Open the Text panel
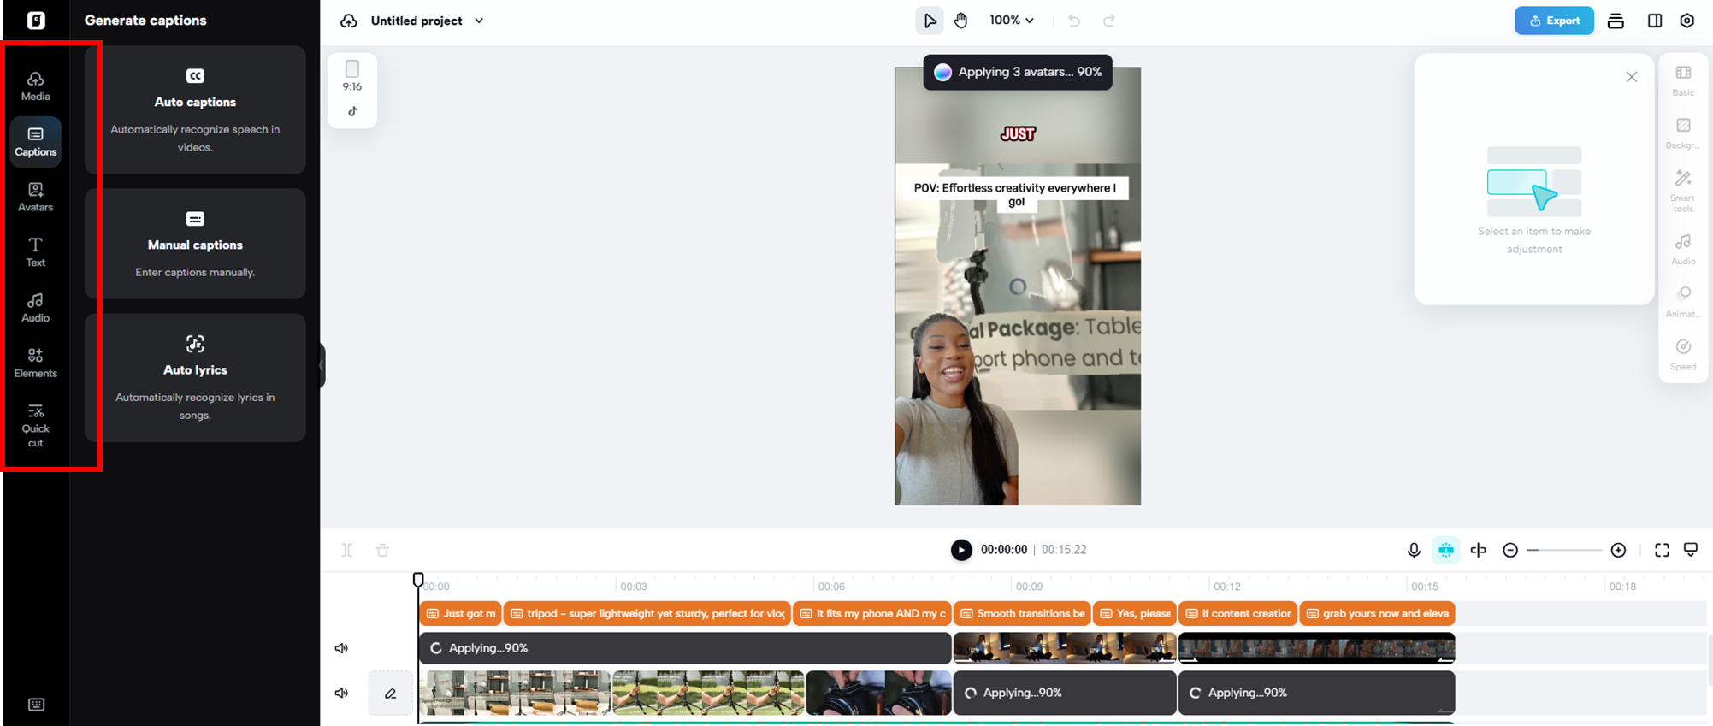 click(x=35, y=252)
